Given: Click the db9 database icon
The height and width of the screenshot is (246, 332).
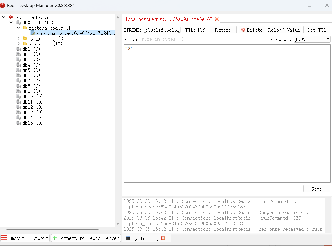Looking at the screenshot, I should [x=19, y=91].
